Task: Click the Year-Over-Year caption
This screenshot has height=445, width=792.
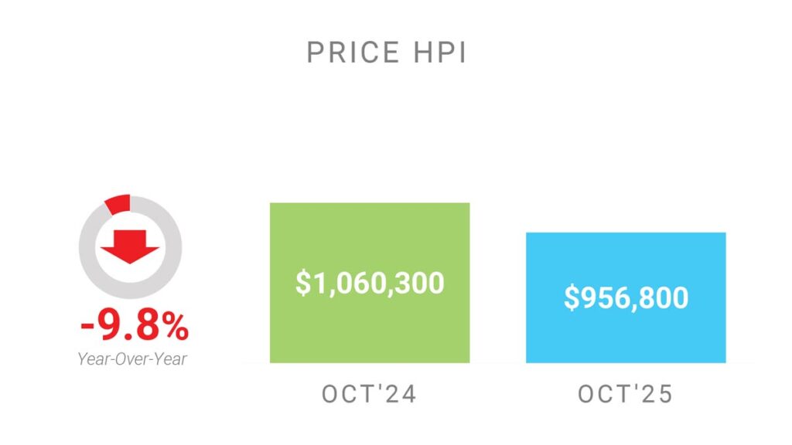Action: click(x=132, y=358)
